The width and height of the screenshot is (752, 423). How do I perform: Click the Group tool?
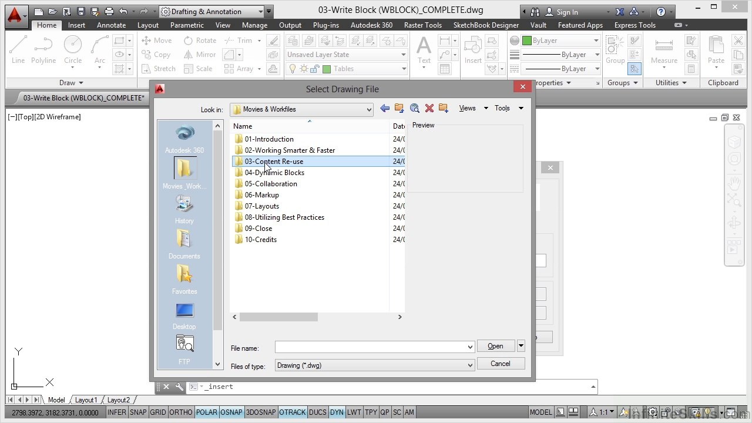click(615, 49)
